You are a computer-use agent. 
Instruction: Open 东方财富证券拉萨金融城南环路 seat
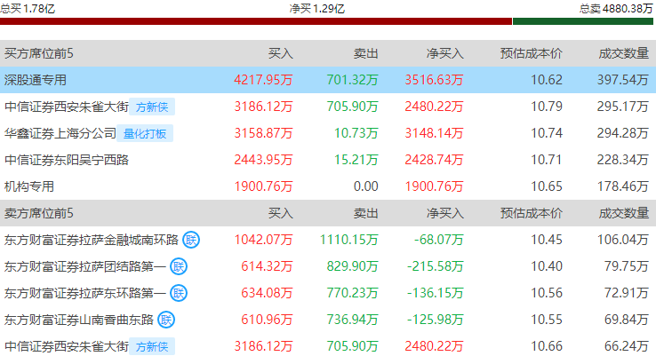(92, 240)
